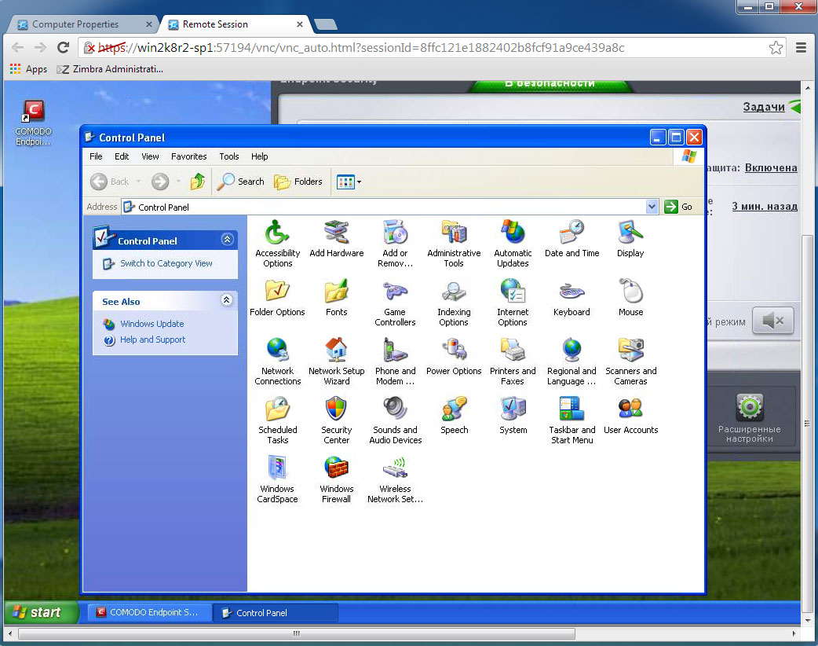818x646 pixels.
Task: Toggle the Folders pane button
Action: [x=298, y=182]
